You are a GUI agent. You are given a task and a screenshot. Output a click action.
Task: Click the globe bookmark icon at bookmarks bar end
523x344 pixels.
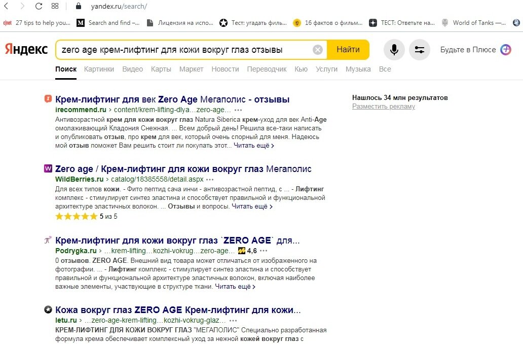tap(516, 23)
